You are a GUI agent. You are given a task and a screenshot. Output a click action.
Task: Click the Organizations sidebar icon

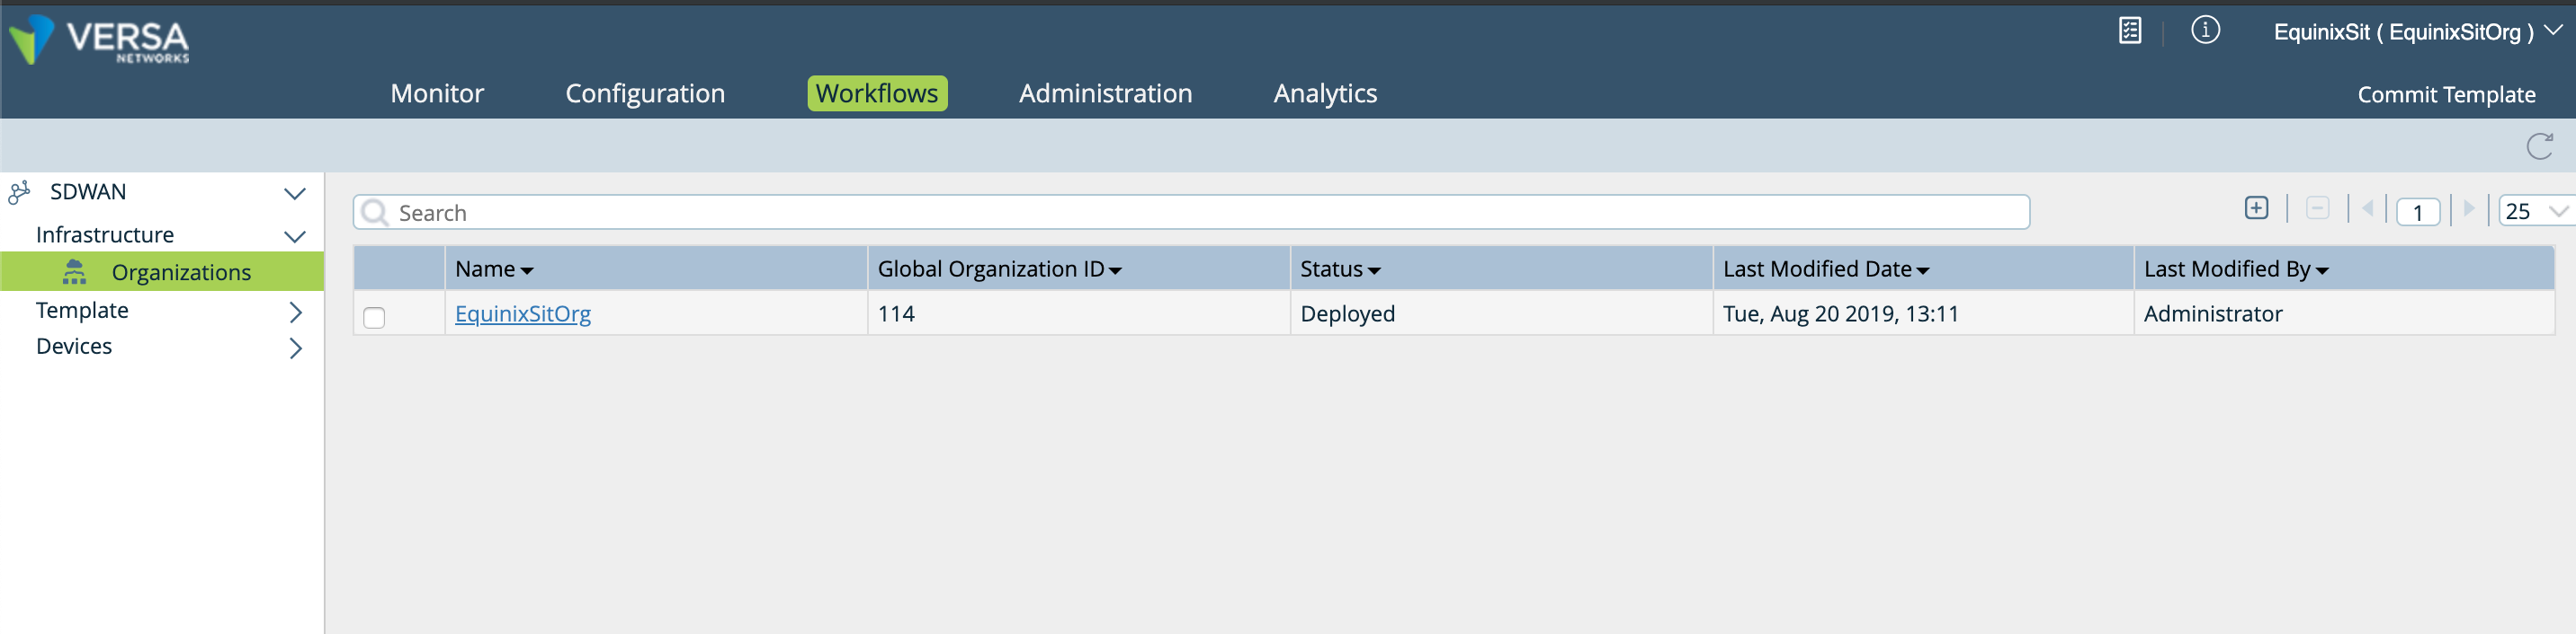point(74,271)
